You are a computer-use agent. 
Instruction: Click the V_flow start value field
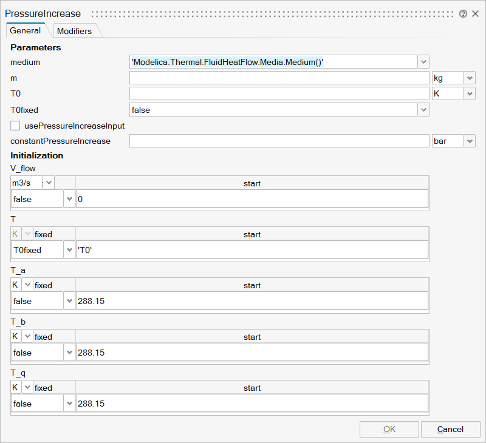click(252, 199)
